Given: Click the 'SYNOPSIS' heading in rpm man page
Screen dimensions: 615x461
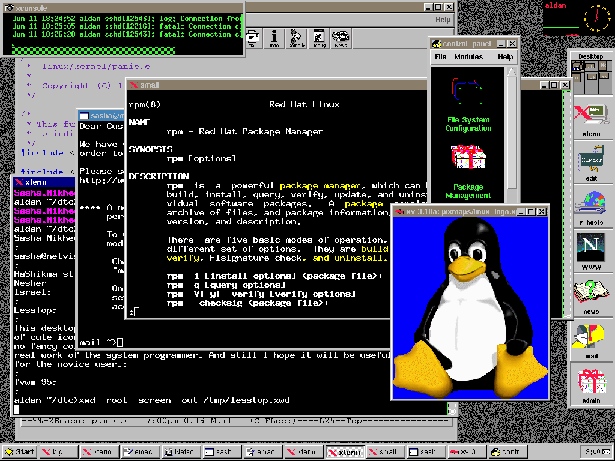Looking at the screenshot, I should coord(151,149).
